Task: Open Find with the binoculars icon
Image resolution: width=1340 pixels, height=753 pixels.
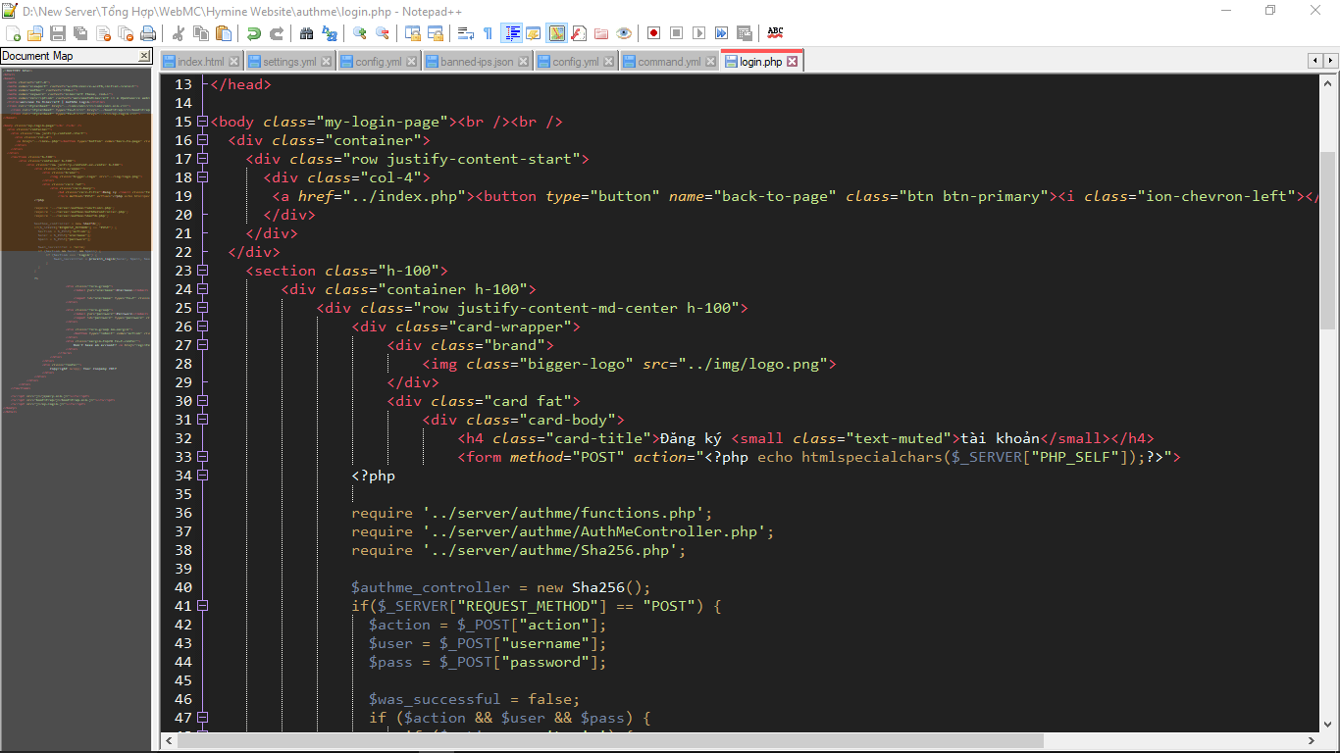Action: click(307, 33)
